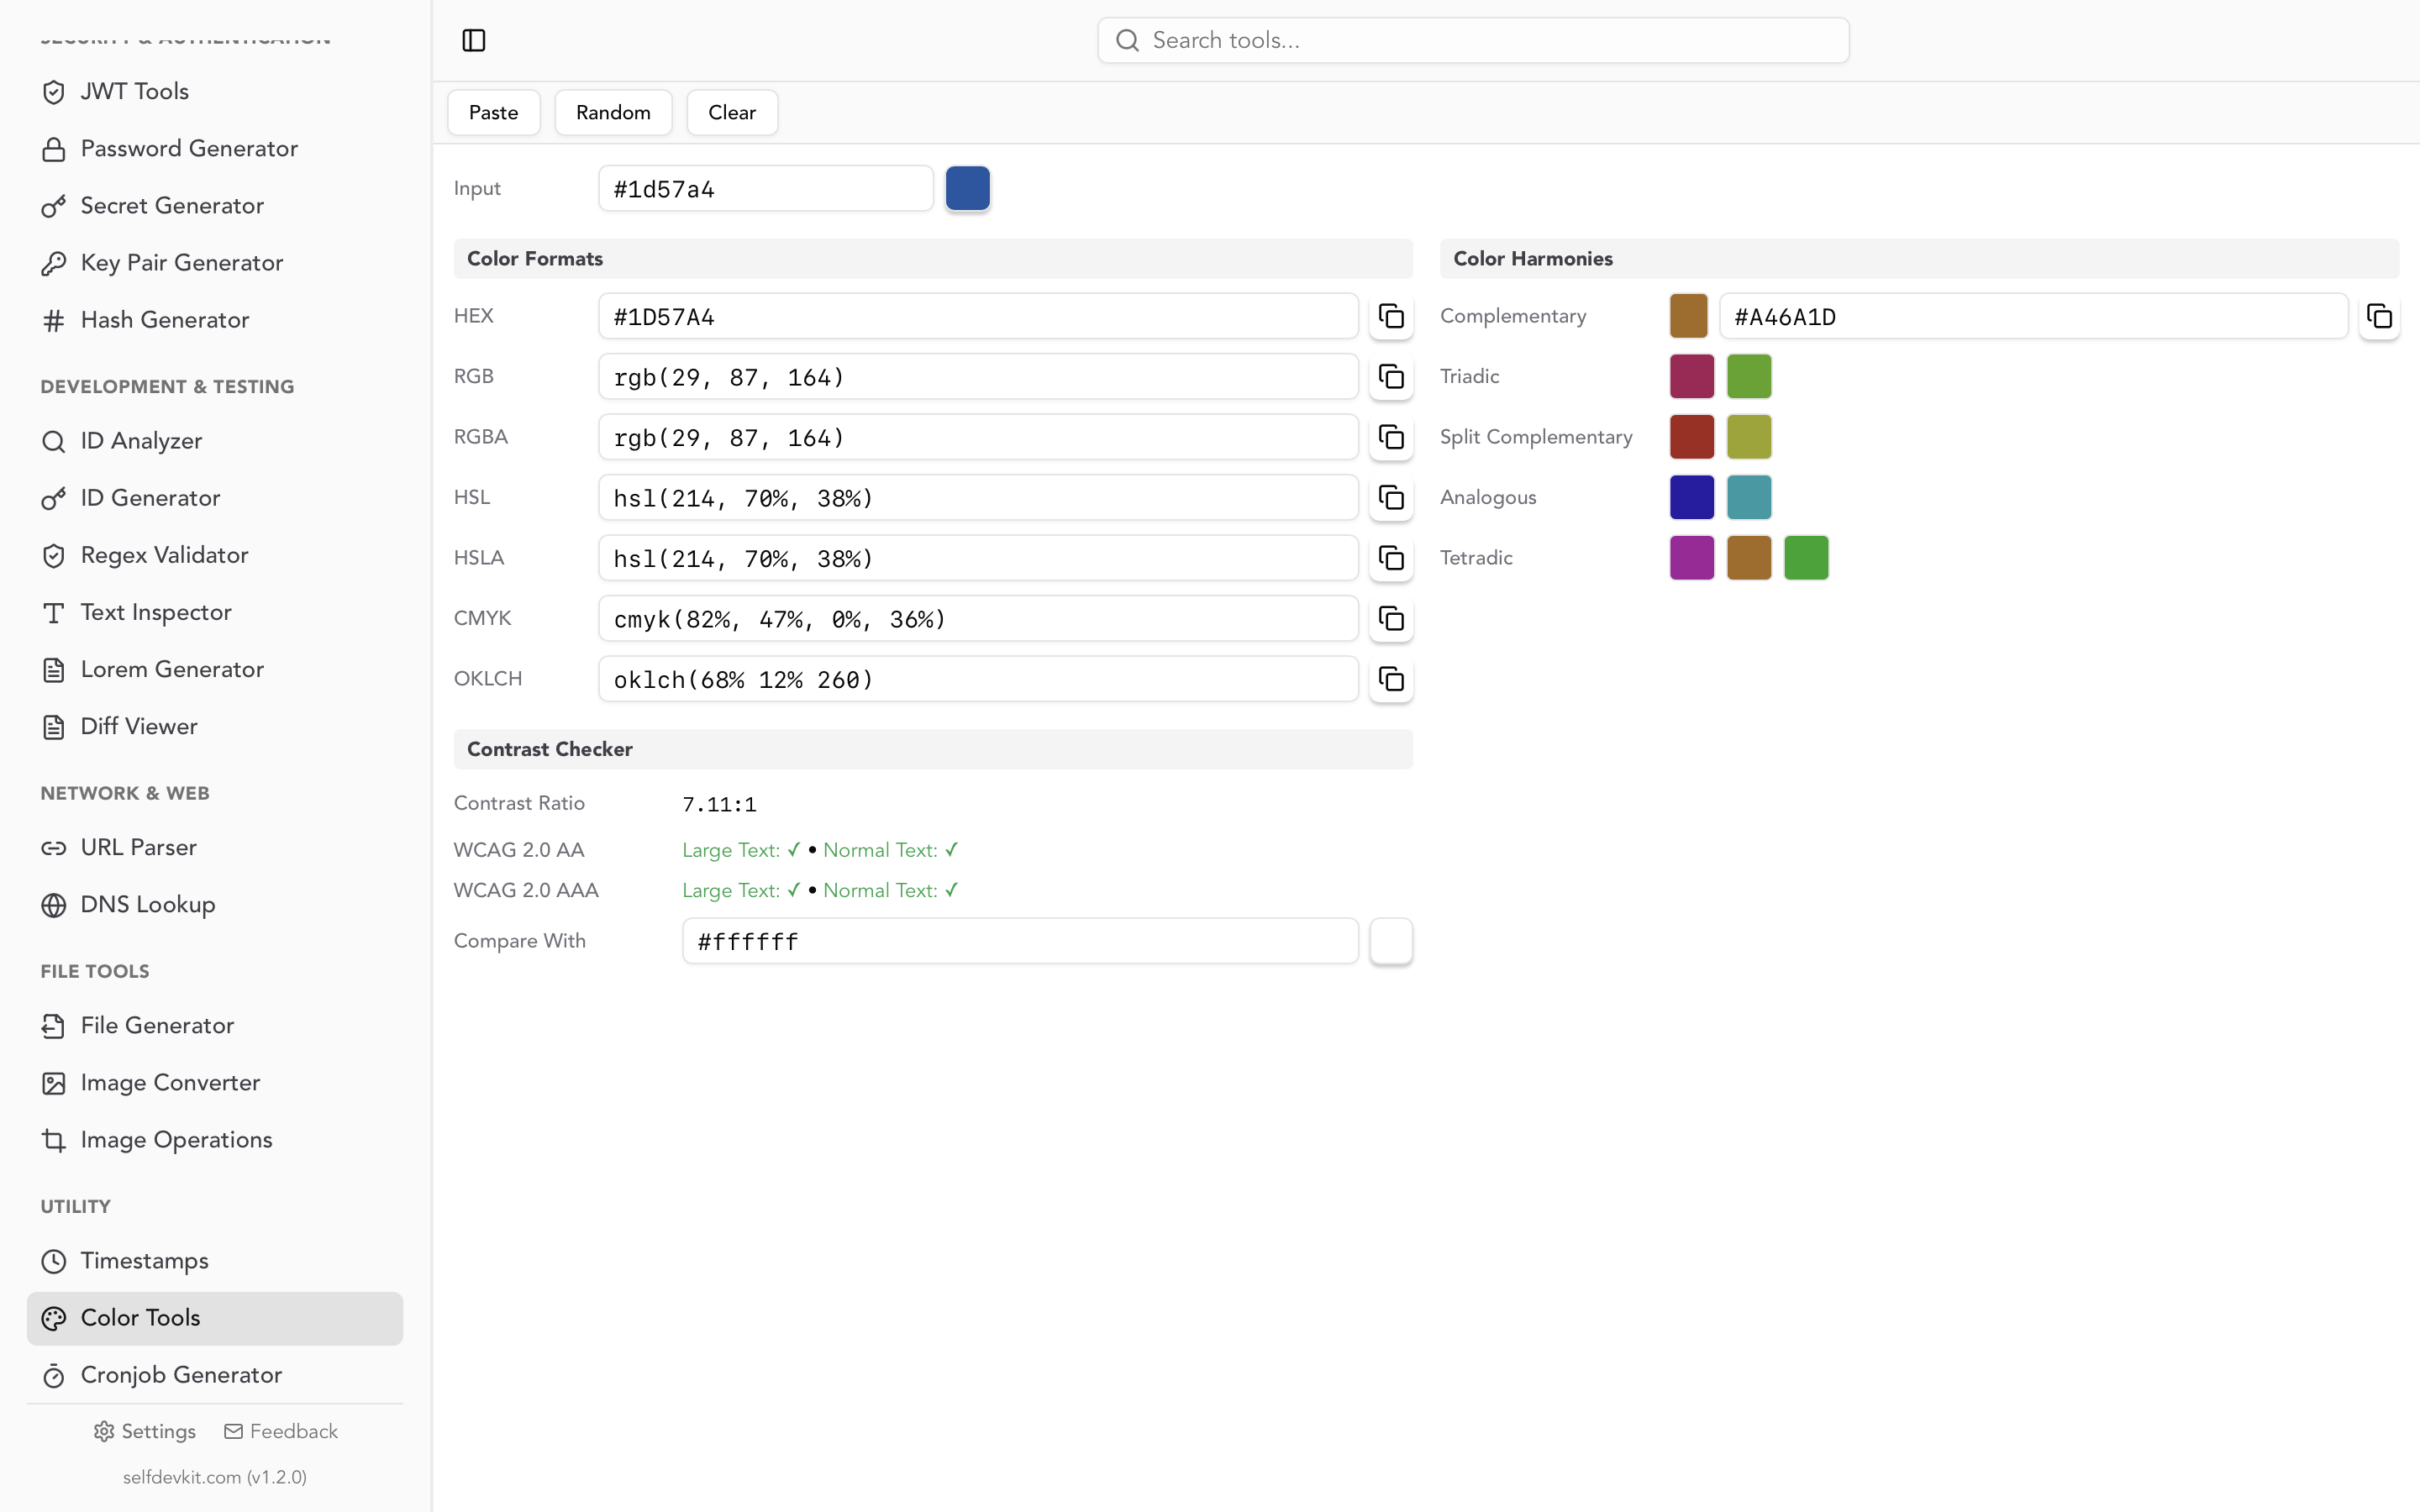Focus the Search tools field

(1473, 40)
